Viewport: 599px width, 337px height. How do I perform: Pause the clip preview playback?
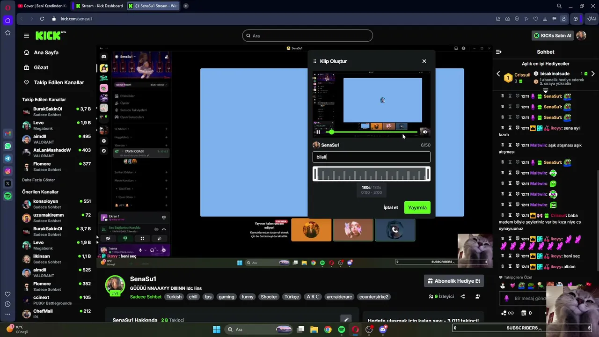click(318, 132)
